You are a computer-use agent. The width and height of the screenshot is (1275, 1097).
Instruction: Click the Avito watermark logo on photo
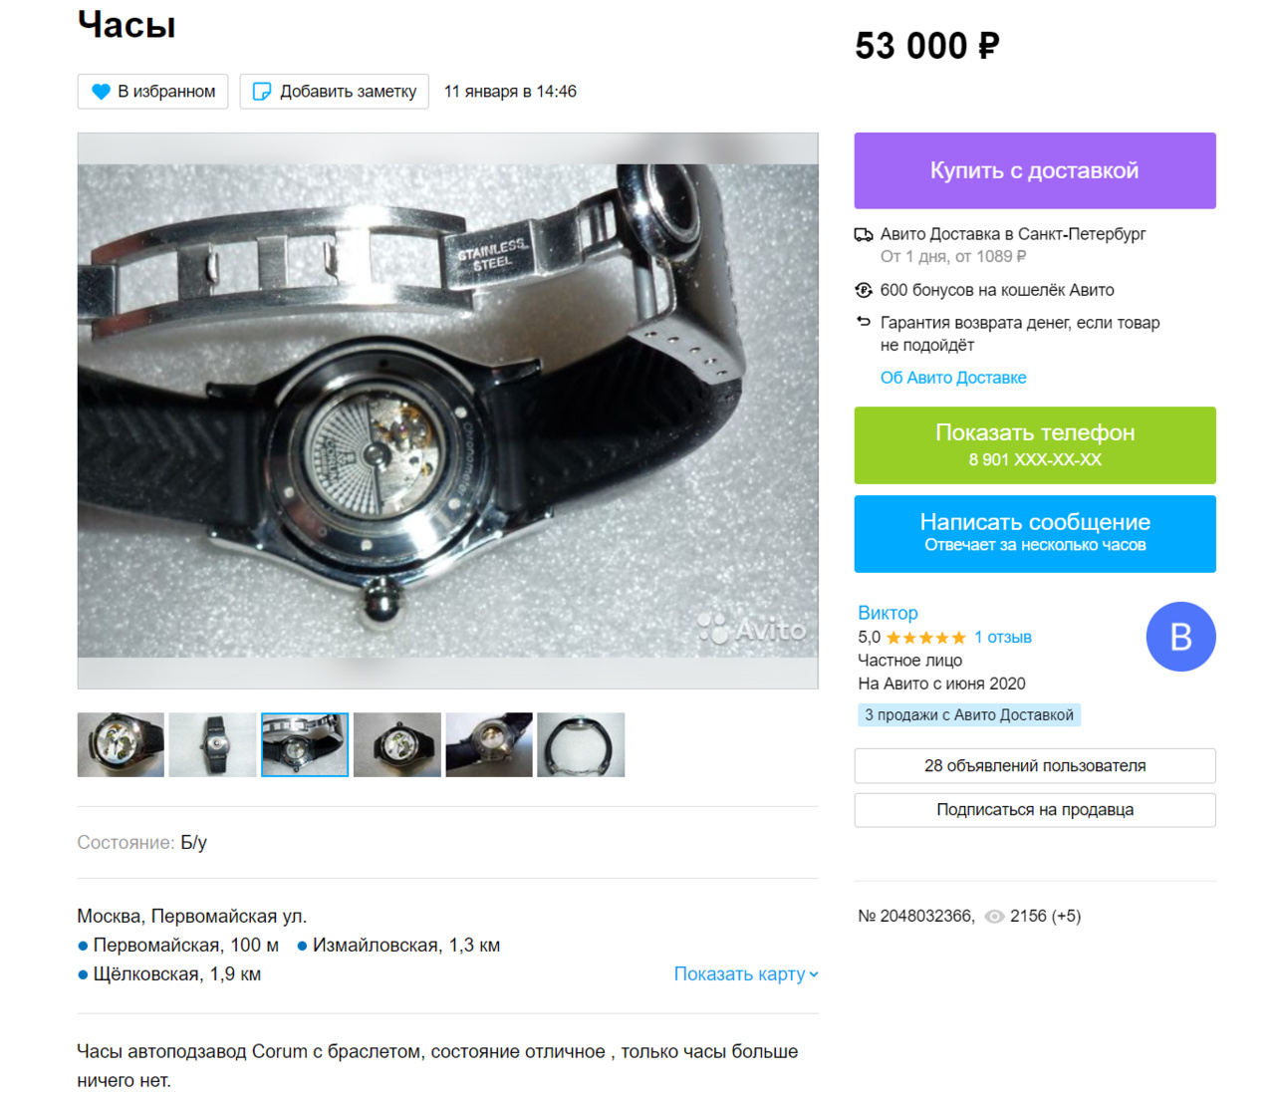(x=752, y=629)
